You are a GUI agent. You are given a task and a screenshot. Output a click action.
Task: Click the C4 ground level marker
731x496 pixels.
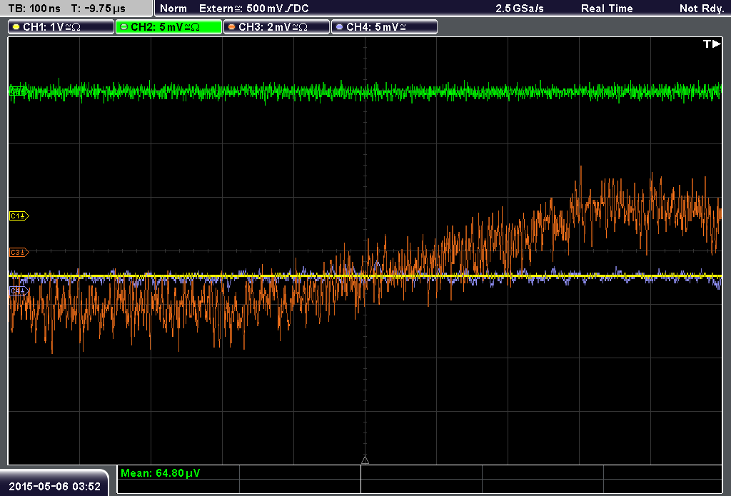(19, 291)
